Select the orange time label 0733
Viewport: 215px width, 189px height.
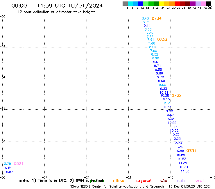pos(162,40)
